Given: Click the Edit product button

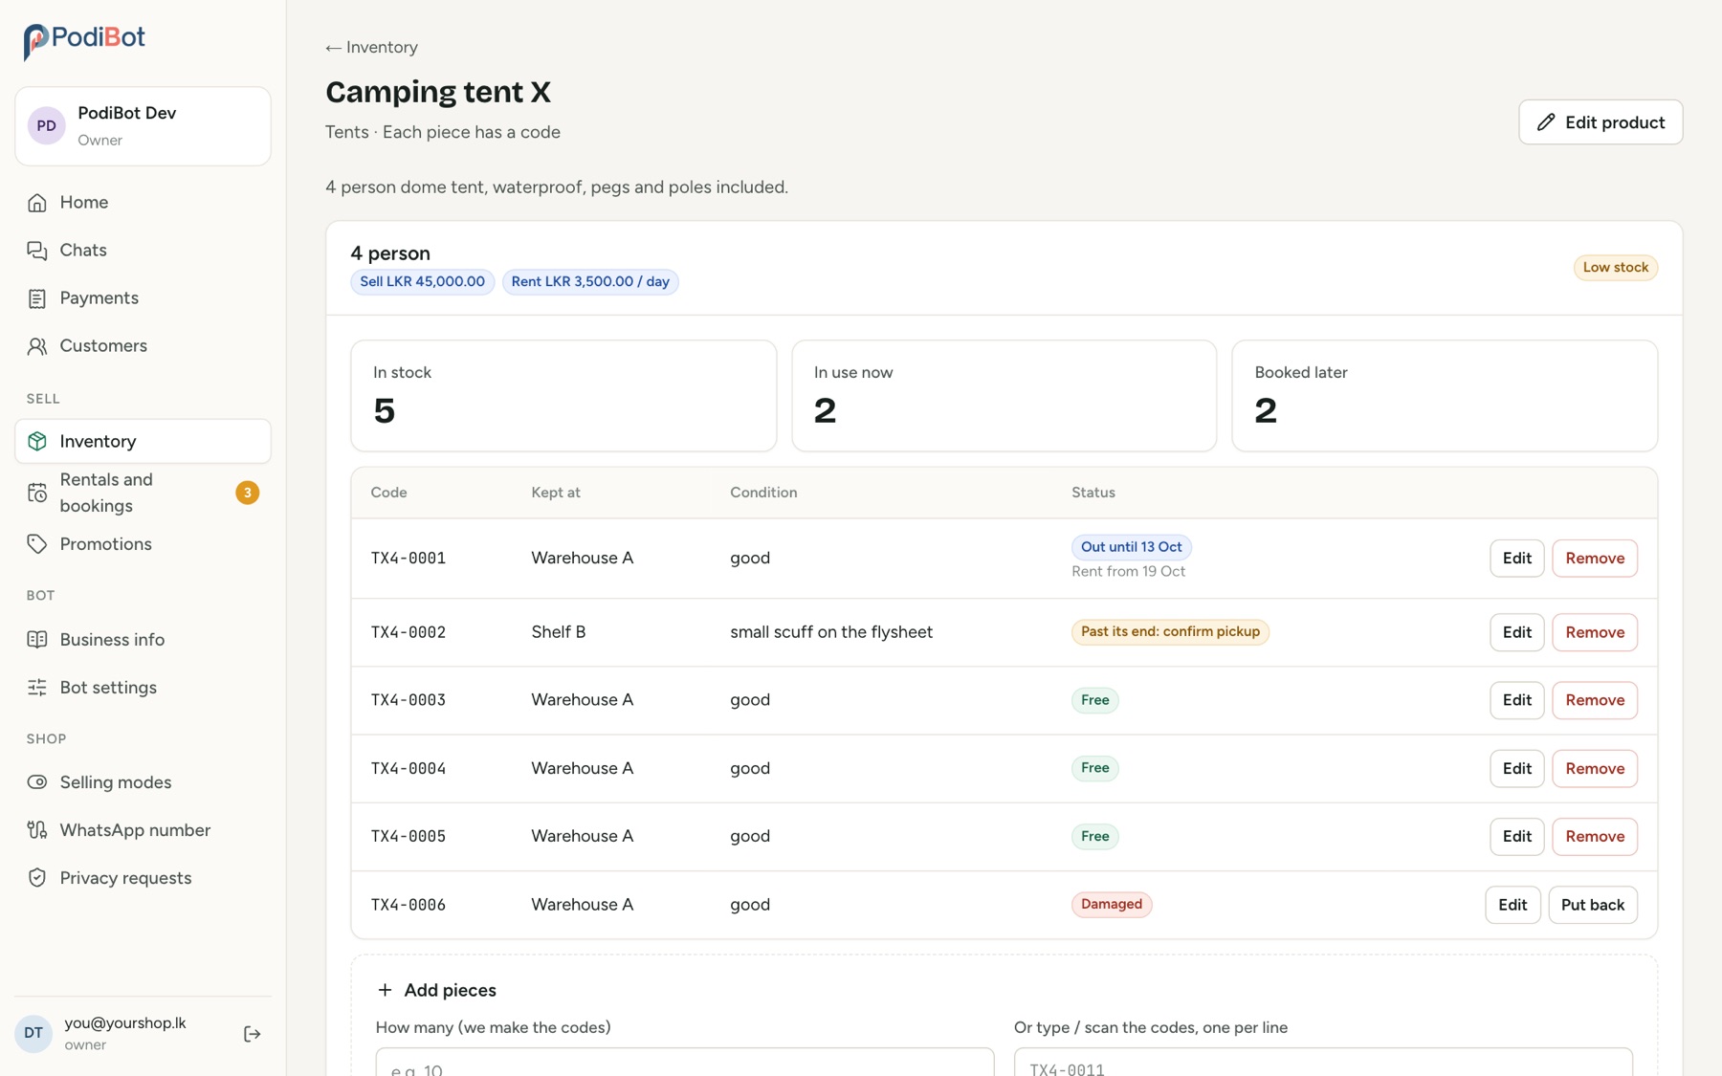Looking at the screenshot, I should pos(1601,122).
